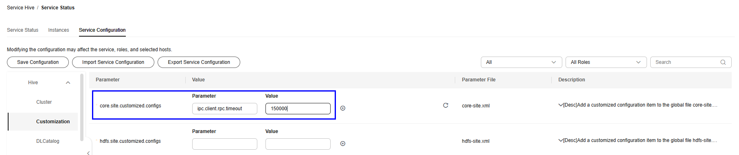Screen dimensions: 739x155
Task: Open the All configuration type dropdown
Action: tap(522, 62)
